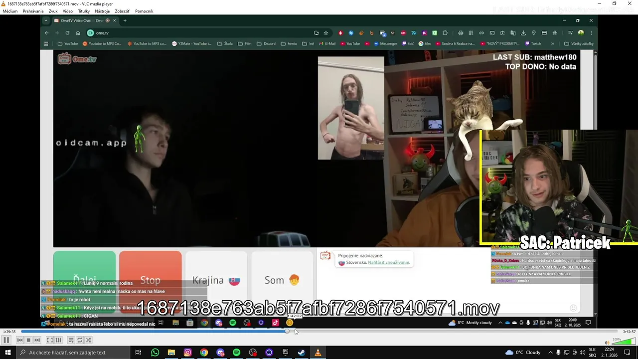Click the Twitch bookmark in recorded Chrome
638x359 pixels.
(x=532, y=43)
